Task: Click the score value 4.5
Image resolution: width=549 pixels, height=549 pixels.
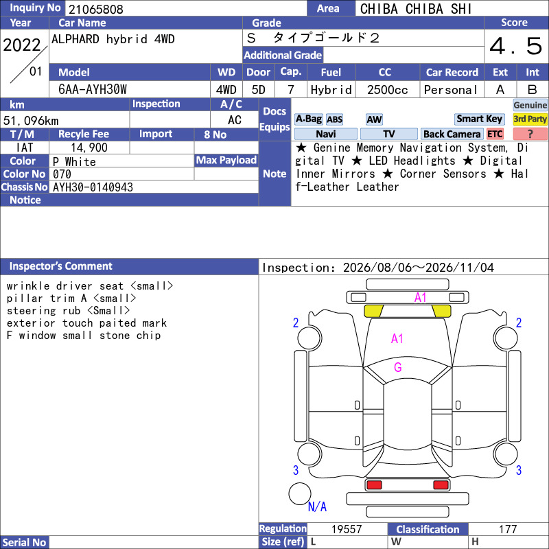Action: 516,46
